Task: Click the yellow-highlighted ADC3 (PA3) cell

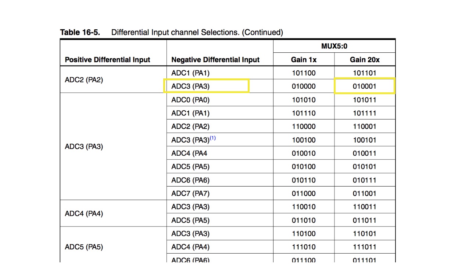Action: 190,86
